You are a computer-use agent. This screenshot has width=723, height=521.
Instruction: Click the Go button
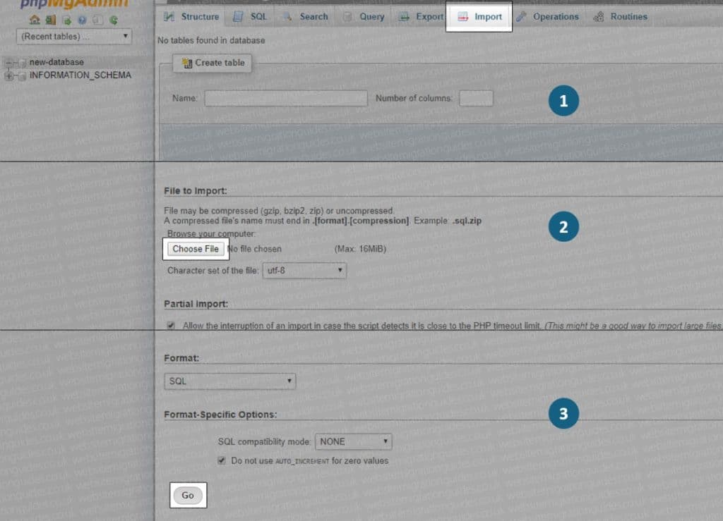(x=188, y=496)
